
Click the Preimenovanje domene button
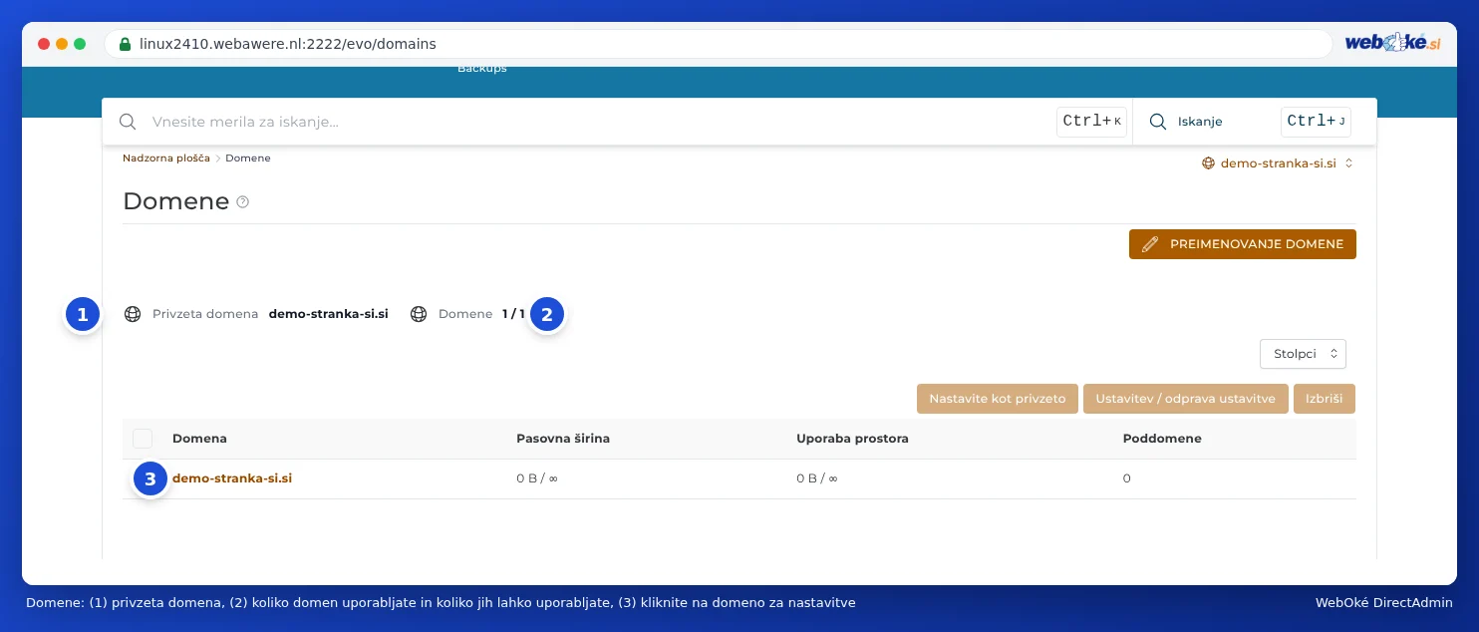pyautogui.click(x=1243, y=244)
